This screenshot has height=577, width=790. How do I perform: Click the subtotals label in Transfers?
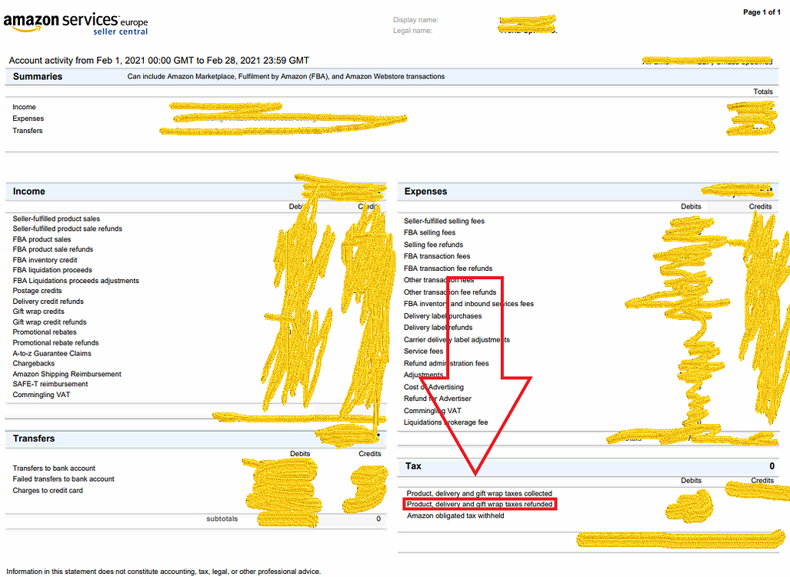pos(222,519)
